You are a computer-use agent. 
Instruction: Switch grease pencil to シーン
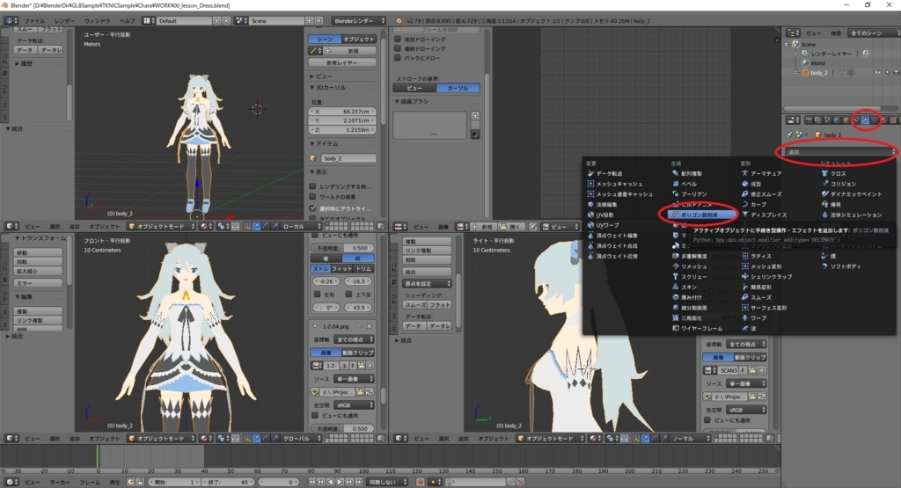pos(325,39)
